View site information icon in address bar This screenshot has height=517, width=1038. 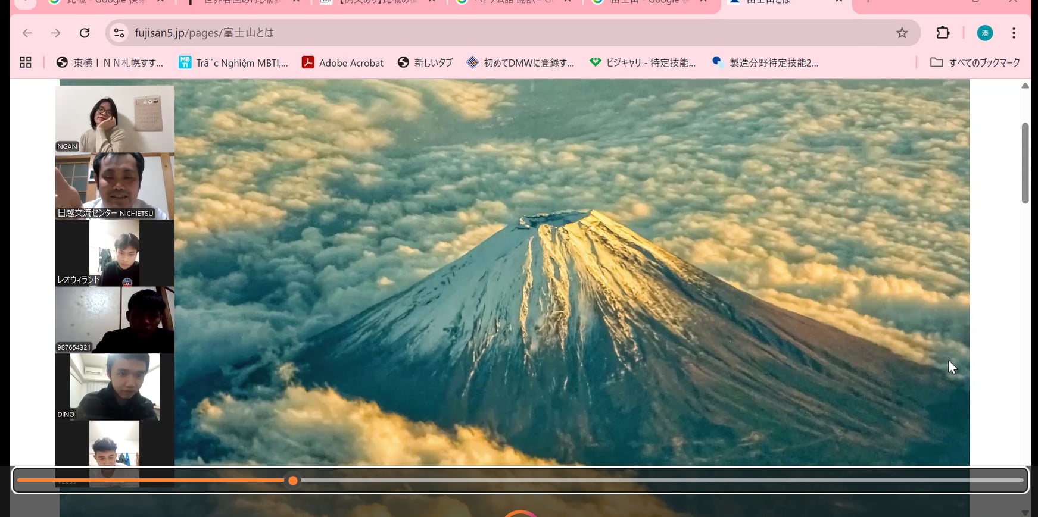(120, 33)
